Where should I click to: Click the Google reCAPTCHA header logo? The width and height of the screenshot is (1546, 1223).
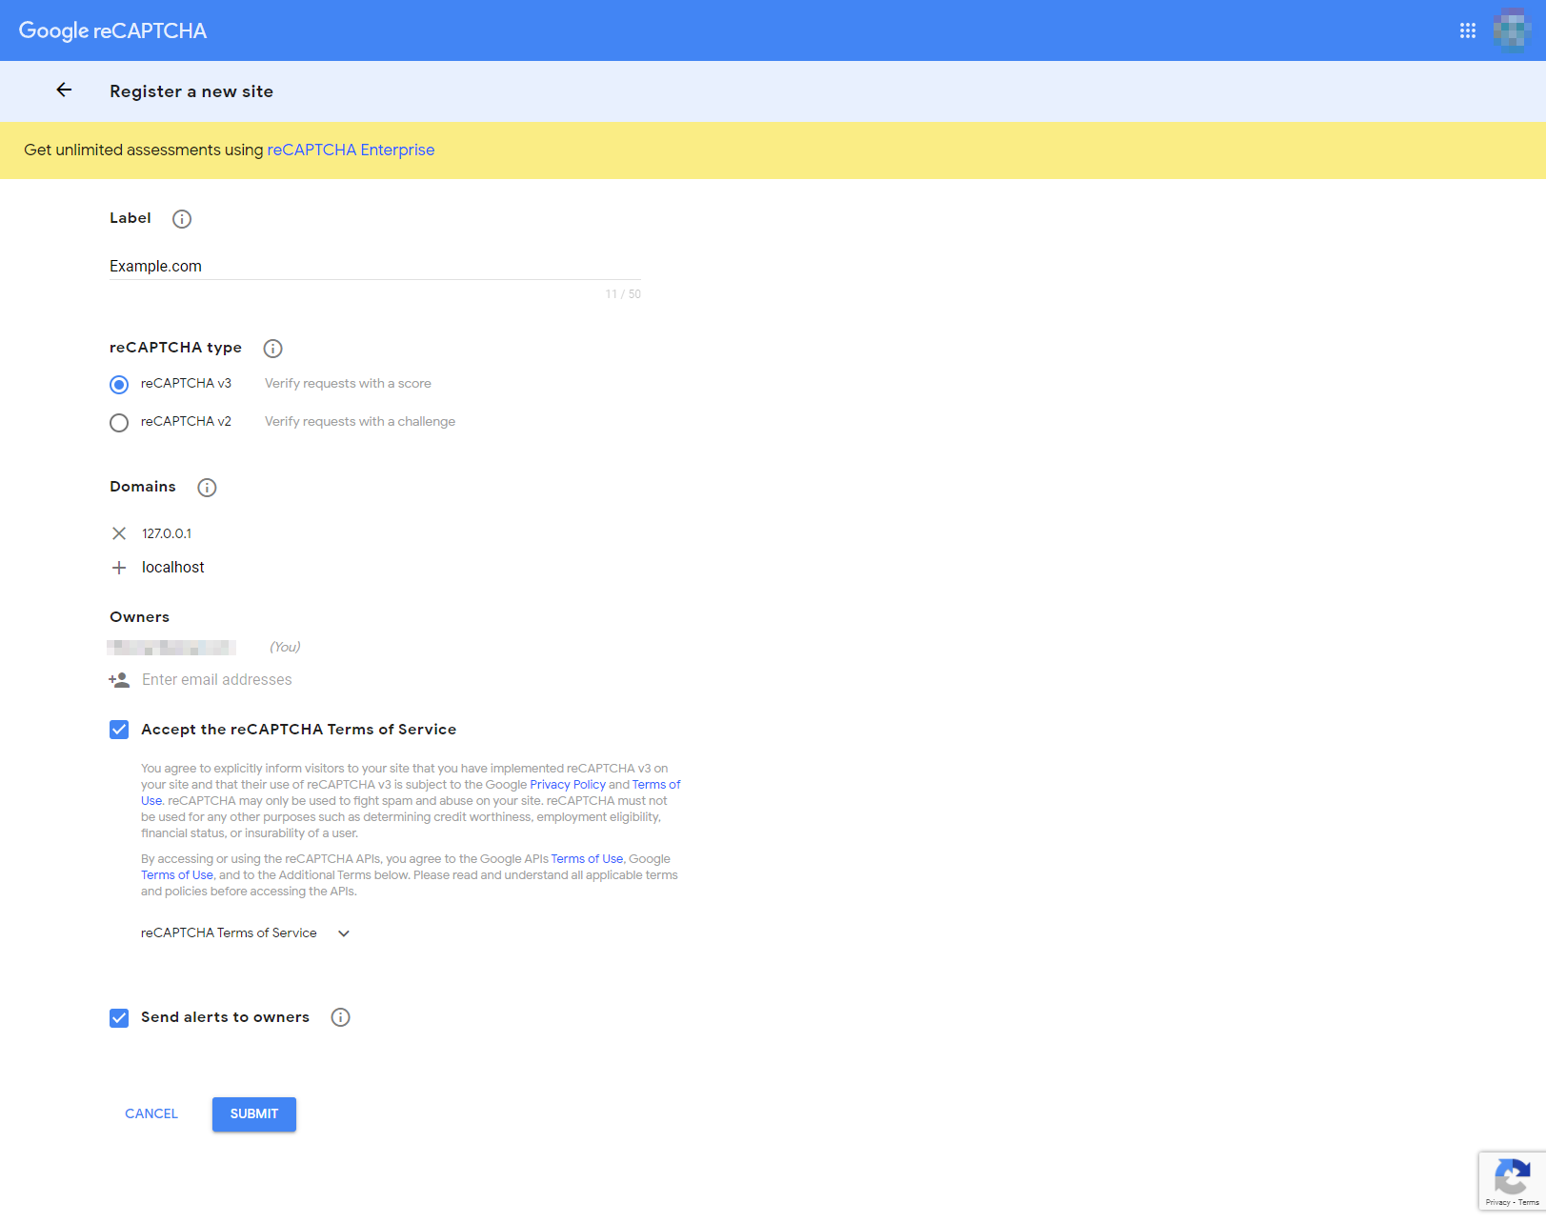(x=112, y=30)
